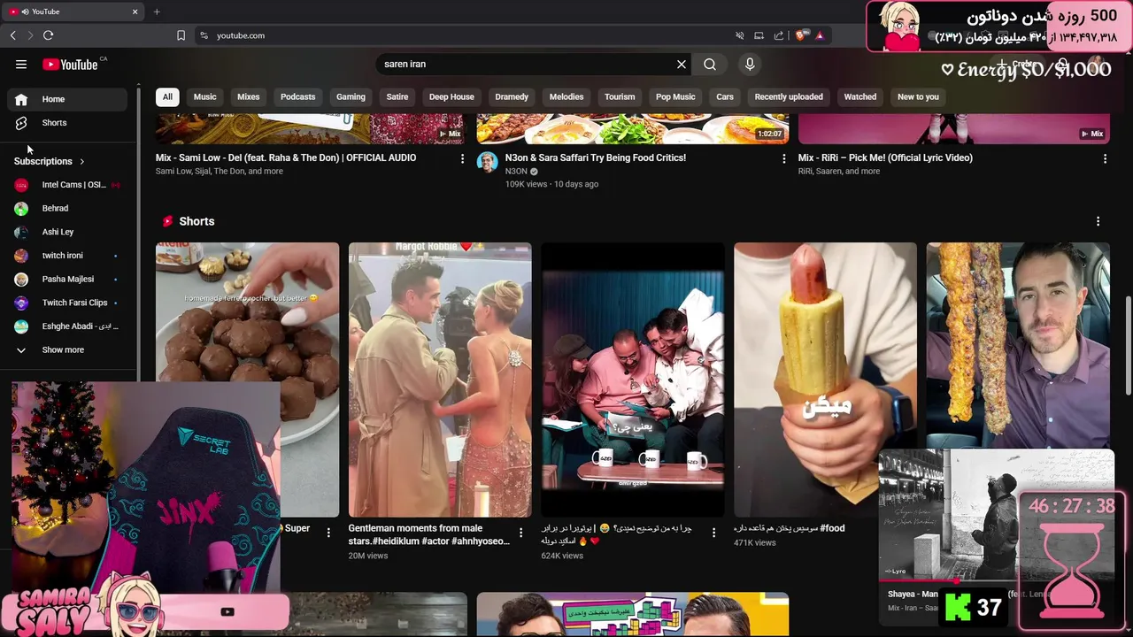This screenshot has height=637, width=1133.
Task: Select the Cars filter chip
Action: click(x=725, y=97)
